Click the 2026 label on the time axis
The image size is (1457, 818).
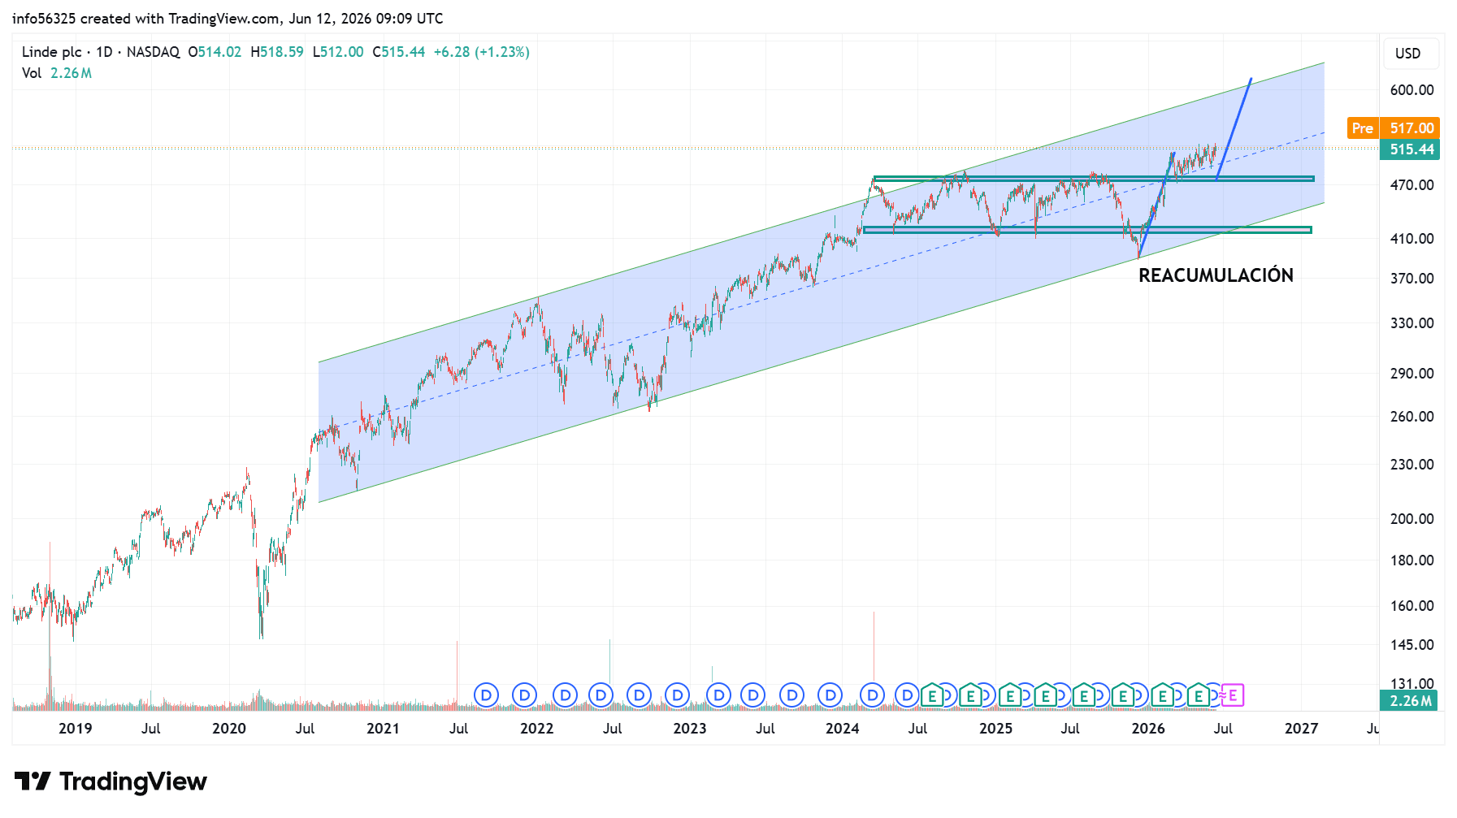pos(1147,729)
